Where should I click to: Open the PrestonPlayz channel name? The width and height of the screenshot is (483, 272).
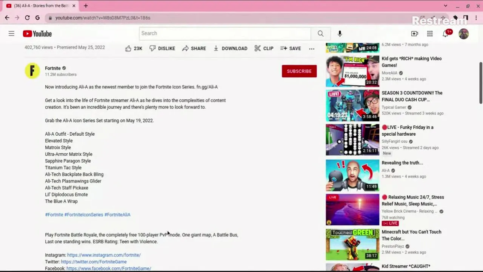tap(393, 246)
